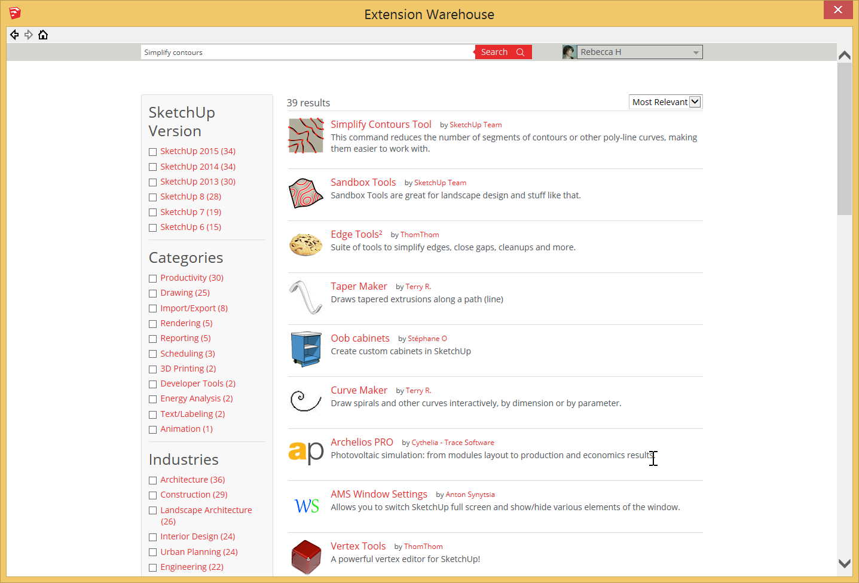This screenshot has width=859, height=583.
Task: Check SketchUp 2015 (34) version filter
Action: 153,152
